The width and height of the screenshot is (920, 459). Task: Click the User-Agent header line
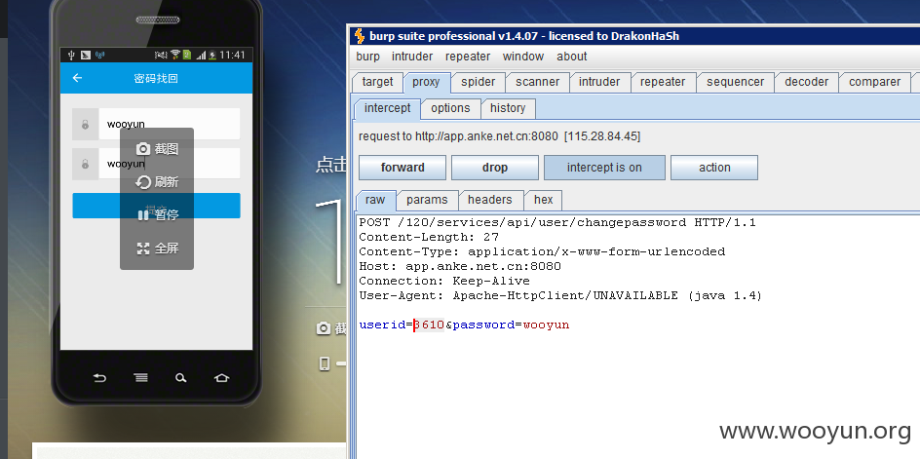point(560,296)
